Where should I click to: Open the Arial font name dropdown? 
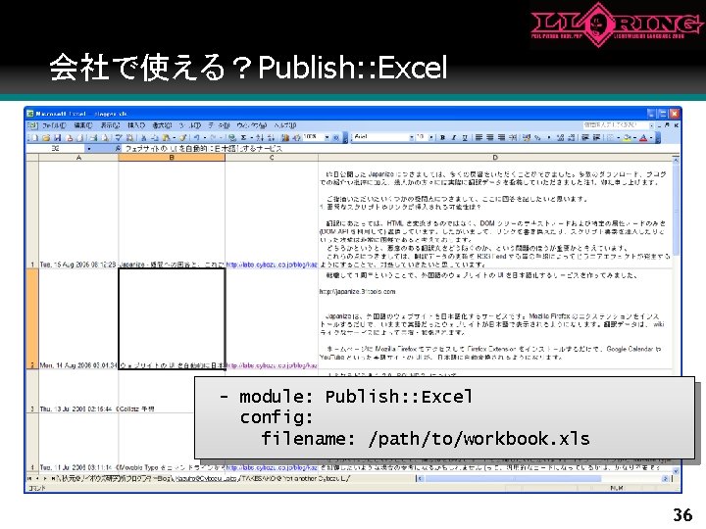(x=412, y=138)
